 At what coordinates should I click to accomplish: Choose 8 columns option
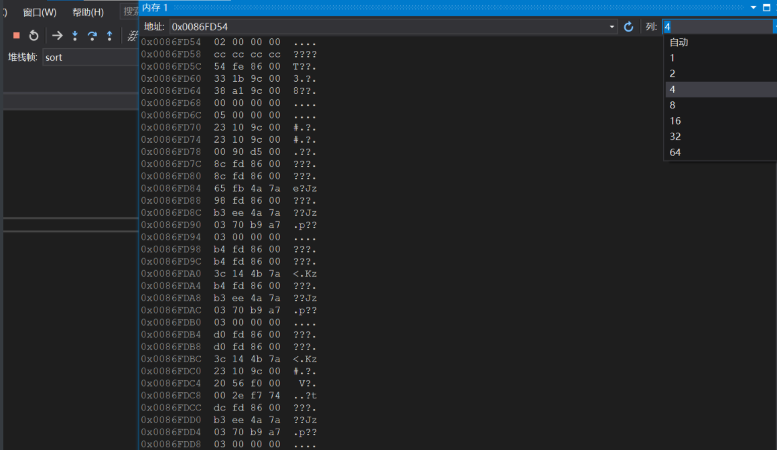[721, 105]
